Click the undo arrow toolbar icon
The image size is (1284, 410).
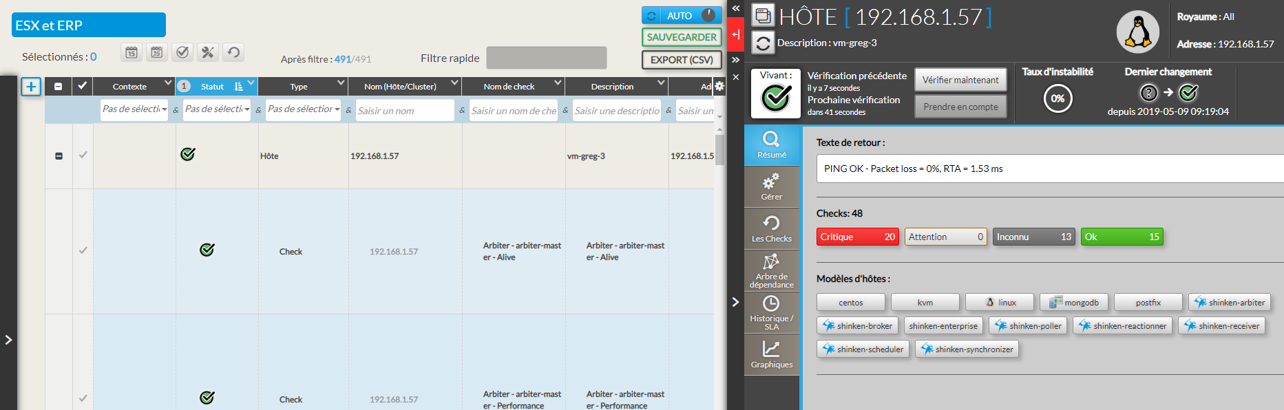pyautogui.click(x=233, y=52)
